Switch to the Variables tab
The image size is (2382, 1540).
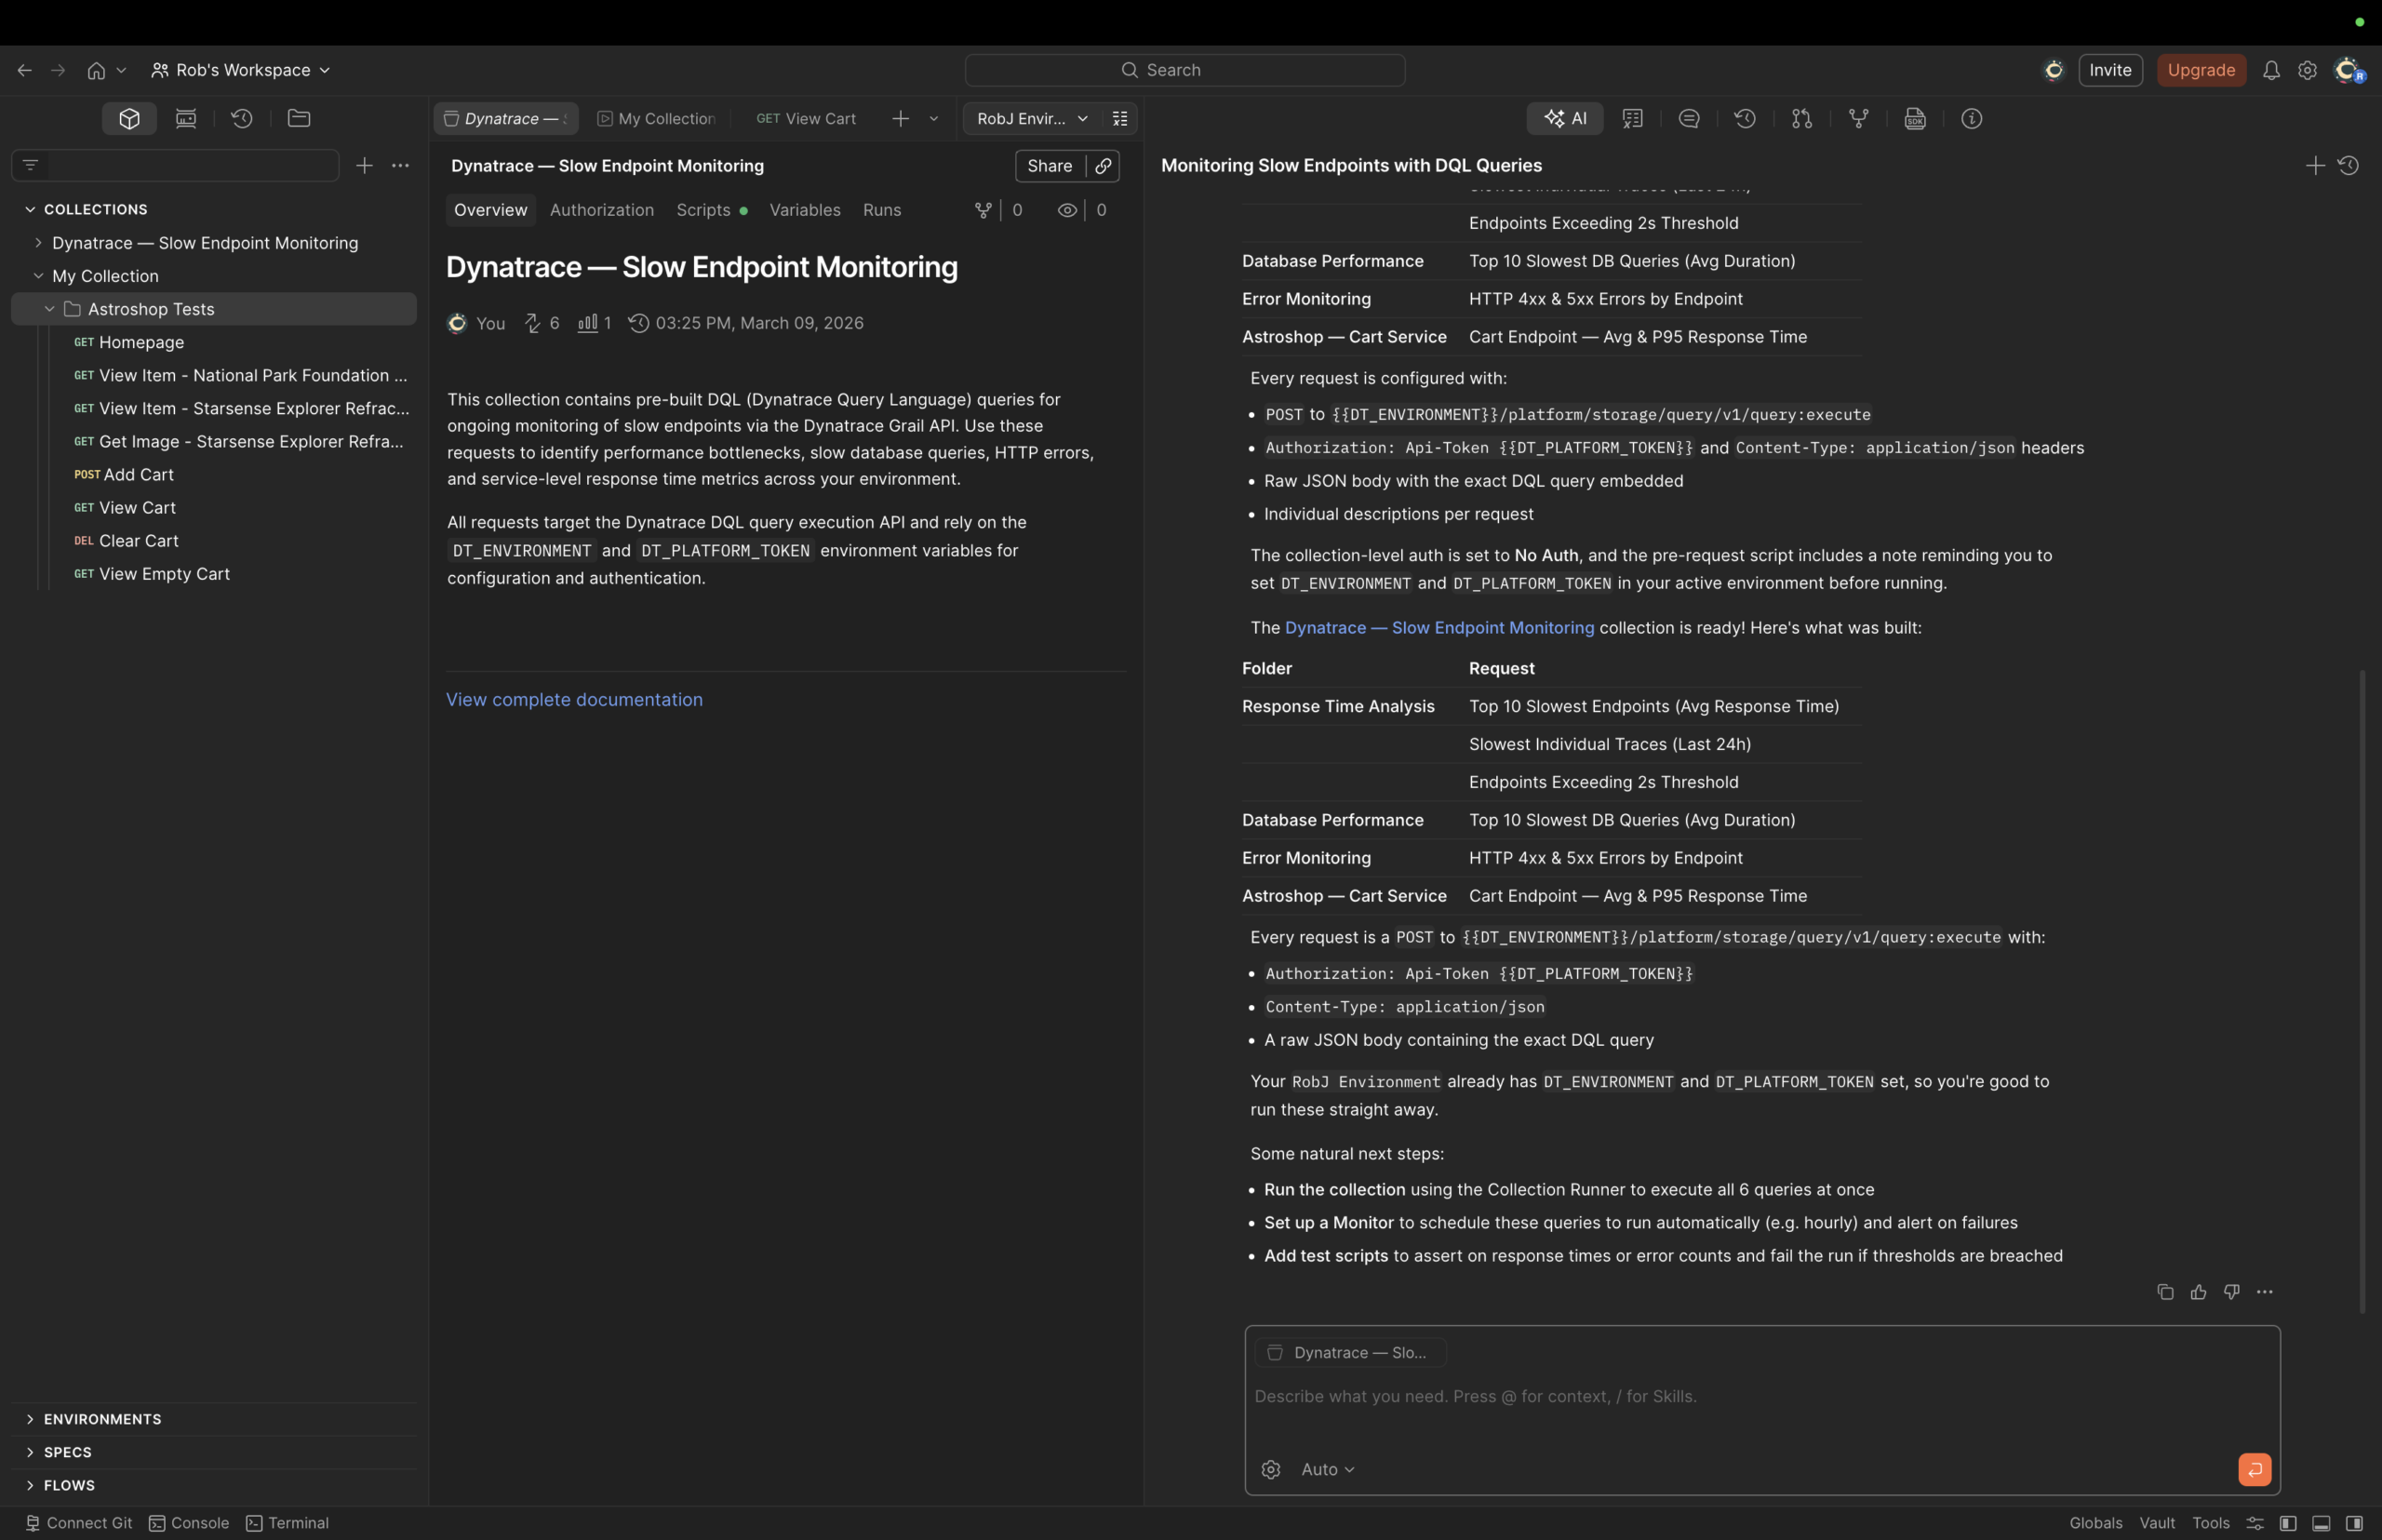(x=804, y=210)
